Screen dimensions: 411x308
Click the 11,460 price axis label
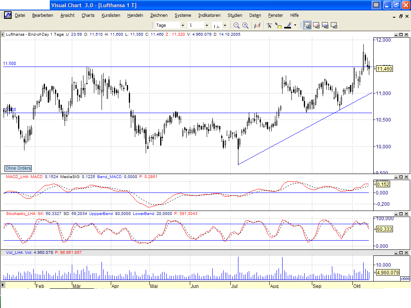pyautogui.click(x=384, y=69)
